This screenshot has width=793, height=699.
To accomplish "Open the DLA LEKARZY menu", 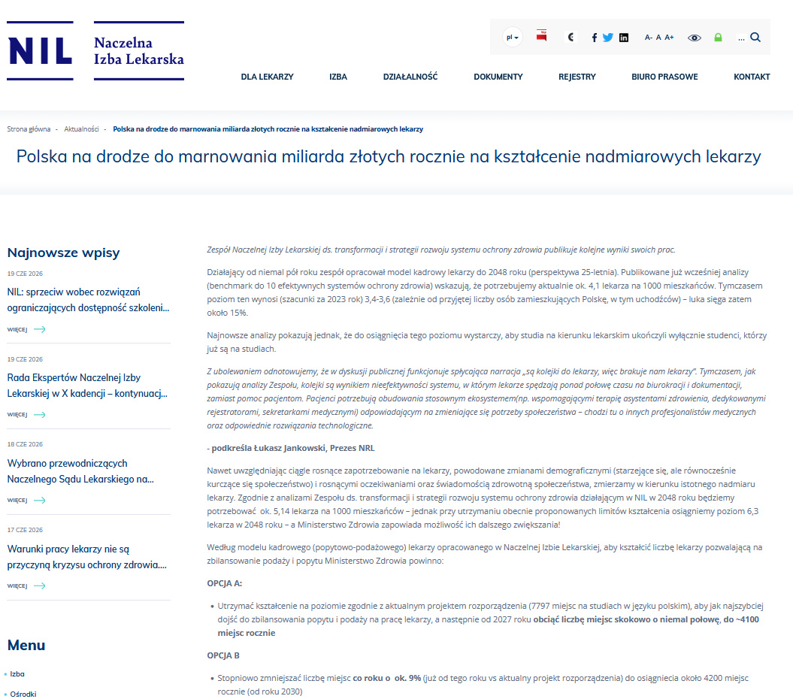I will coord(267,77).
